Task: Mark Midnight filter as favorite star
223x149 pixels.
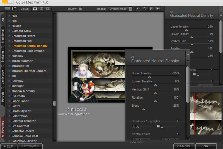Action: pyautogui.click(x=9, y=86)
